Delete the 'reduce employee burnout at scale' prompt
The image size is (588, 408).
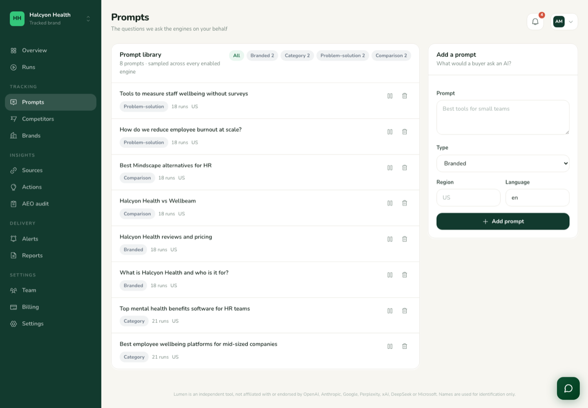tap(405, 132)
